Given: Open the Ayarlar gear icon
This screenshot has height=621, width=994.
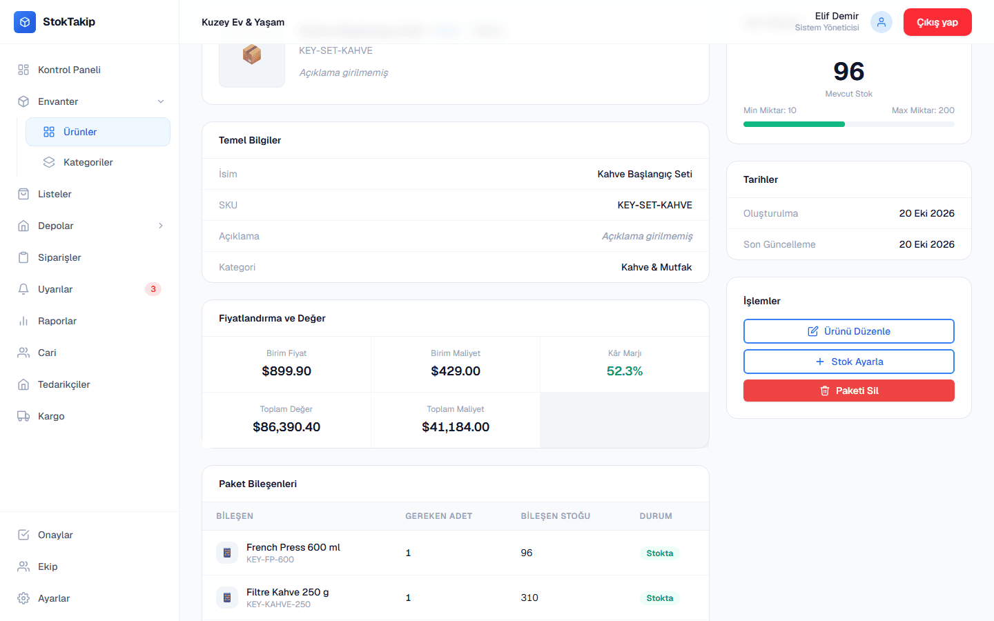Looking at the screenshot, I should [23, 598].
